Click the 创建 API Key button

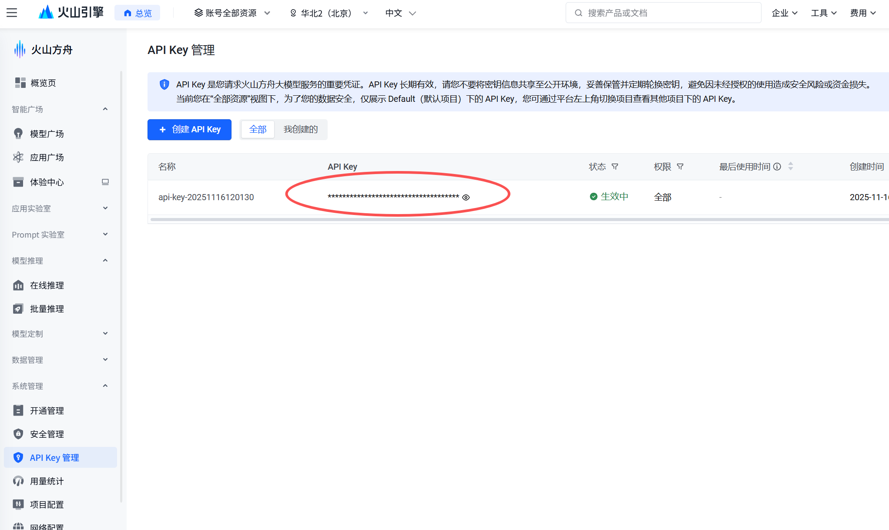[189, 129]
